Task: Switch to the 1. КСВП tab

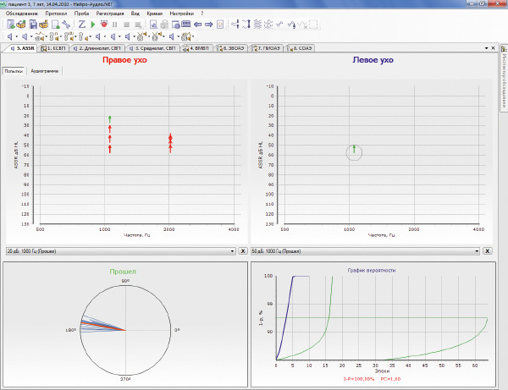Action: [x=54, y=48]
